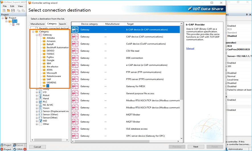Select Sensor (Displacement) tree item

pos(56,111)
